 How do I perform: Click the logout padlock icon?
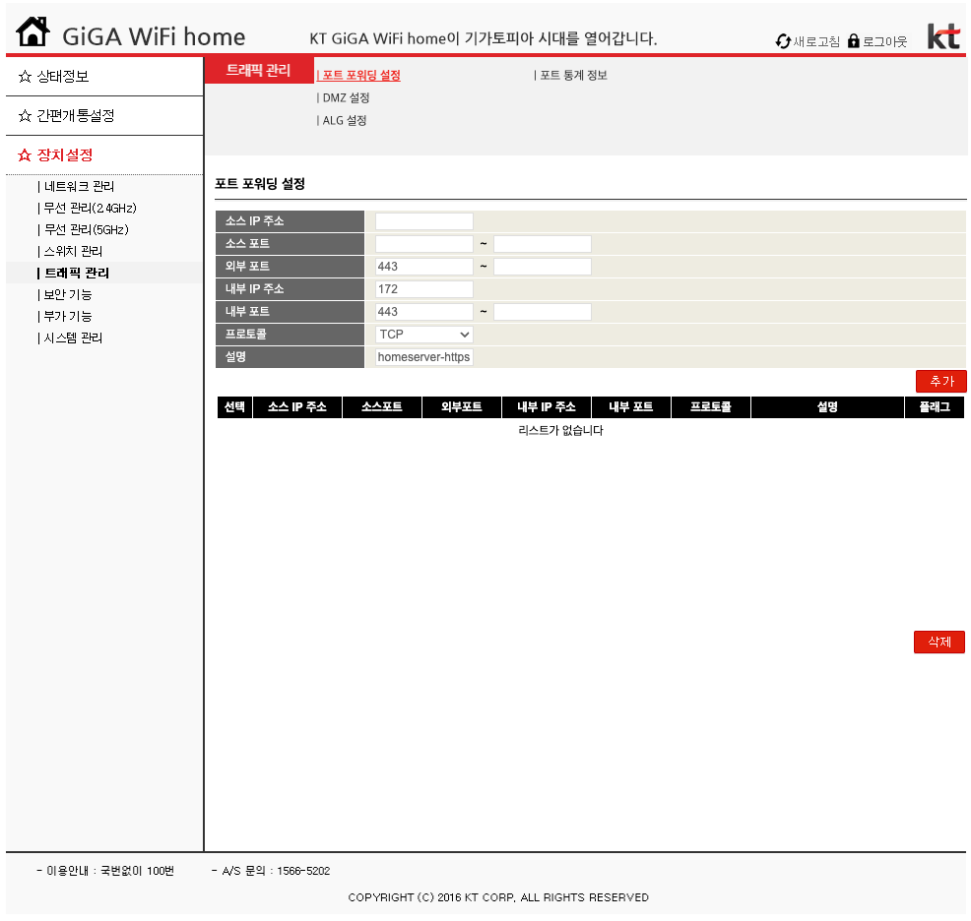click(x=854, y=41)
